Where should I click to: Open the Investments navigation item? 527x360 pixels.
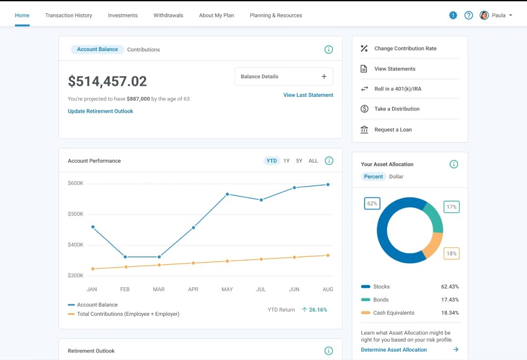pyautogui.click(x=123, y=15)
